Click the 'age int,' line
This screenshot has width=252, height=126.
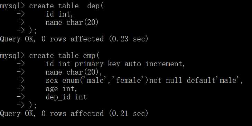(x=62, y=89)
